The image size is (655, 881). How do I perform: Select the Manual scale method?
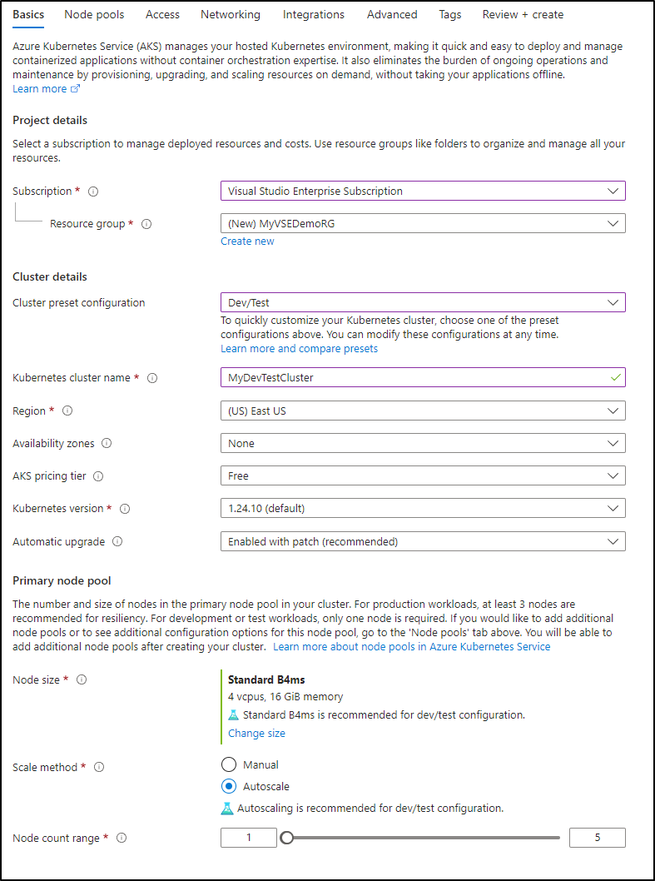click(229, 764)
